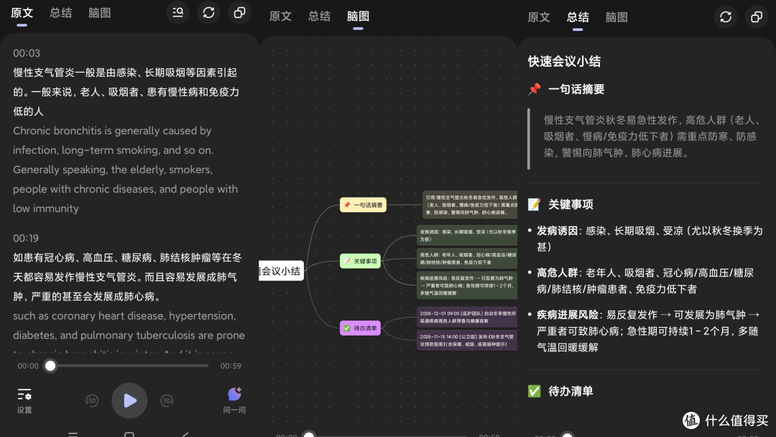The width and height of the screenshot is (776, 437).
Task: Tap Android back navigation button
Action: click(185, 434)
